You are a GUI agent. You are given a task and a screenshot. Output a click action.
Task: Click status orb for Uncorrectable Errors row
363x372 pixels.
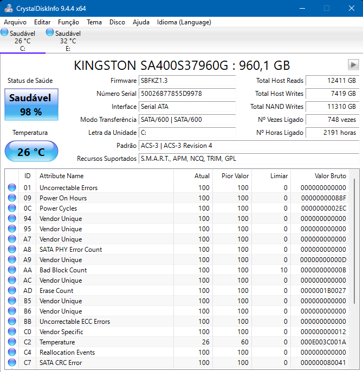12,187
